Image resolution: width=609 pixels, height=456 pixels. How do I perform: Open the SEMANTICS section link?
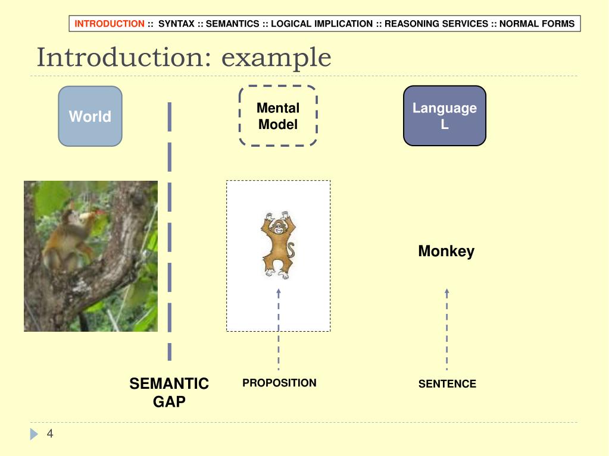(232, 24)
